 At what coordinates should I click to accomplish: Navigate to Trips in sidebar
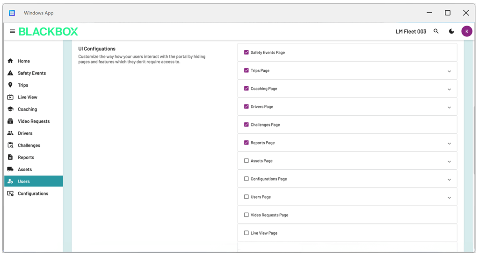34,85
